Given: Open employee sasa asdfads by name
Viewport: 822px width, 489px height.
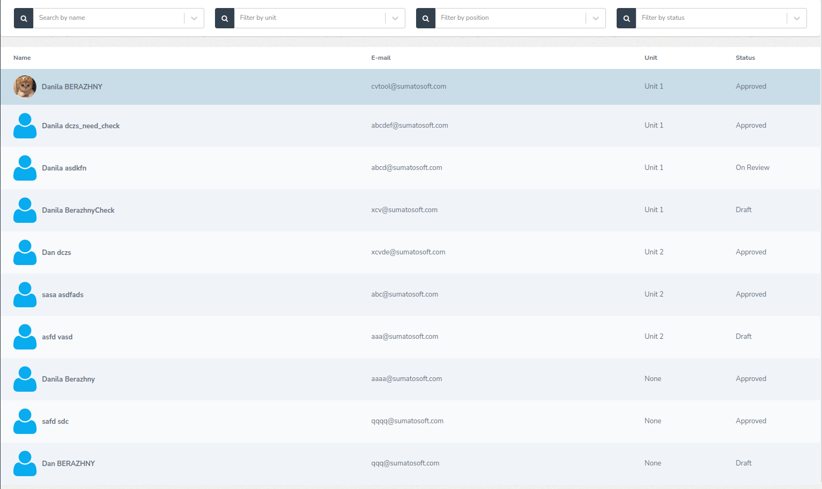Looking at the screenshot, I should 63,294.
